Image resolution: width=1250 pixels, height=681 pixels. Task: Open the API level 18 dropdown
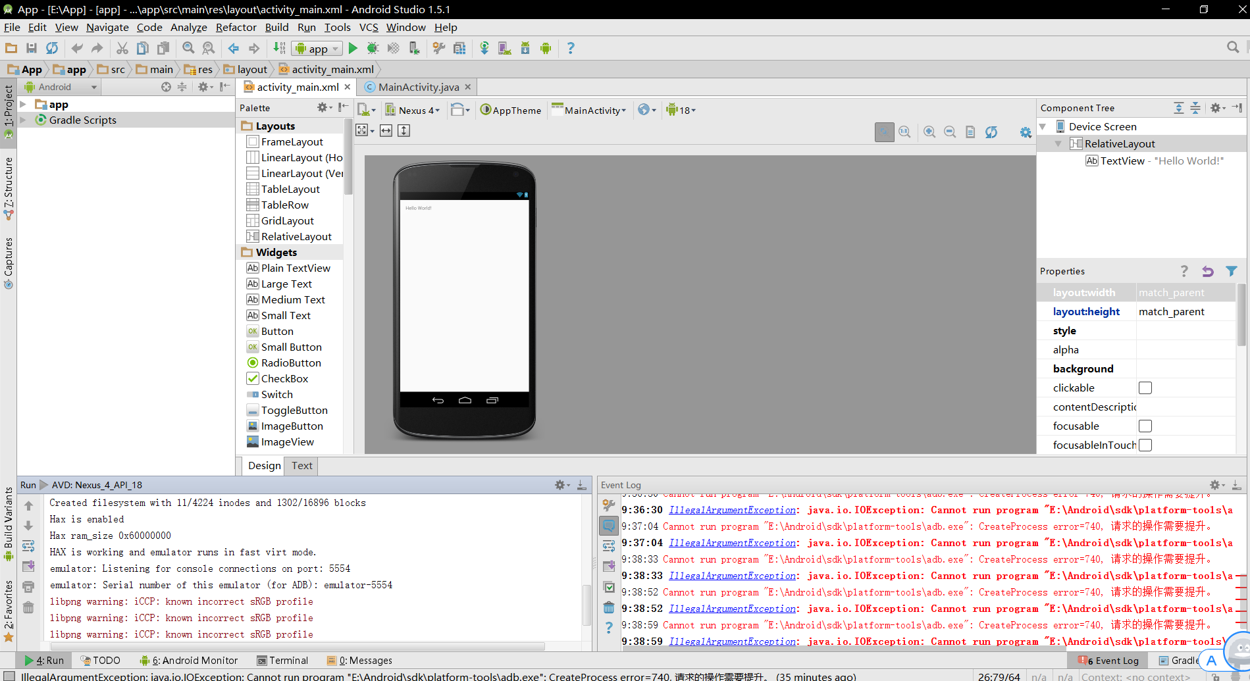pyautogui.click(x=681, y=110)
